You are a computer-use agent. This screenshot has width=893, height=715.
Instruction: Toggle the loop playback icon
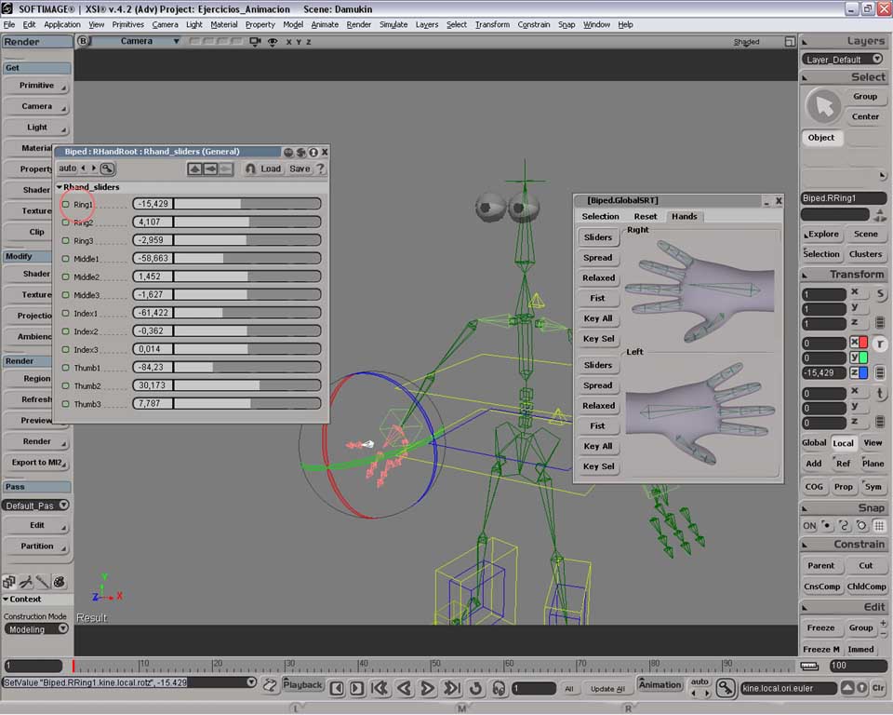[x=475, y=688]
